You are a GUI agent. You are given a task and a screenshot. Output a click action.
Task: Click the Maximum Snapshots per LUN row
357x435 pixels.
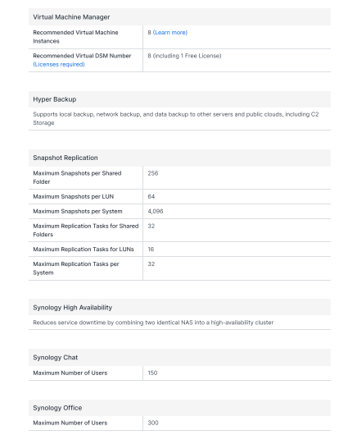coord(179,197)
